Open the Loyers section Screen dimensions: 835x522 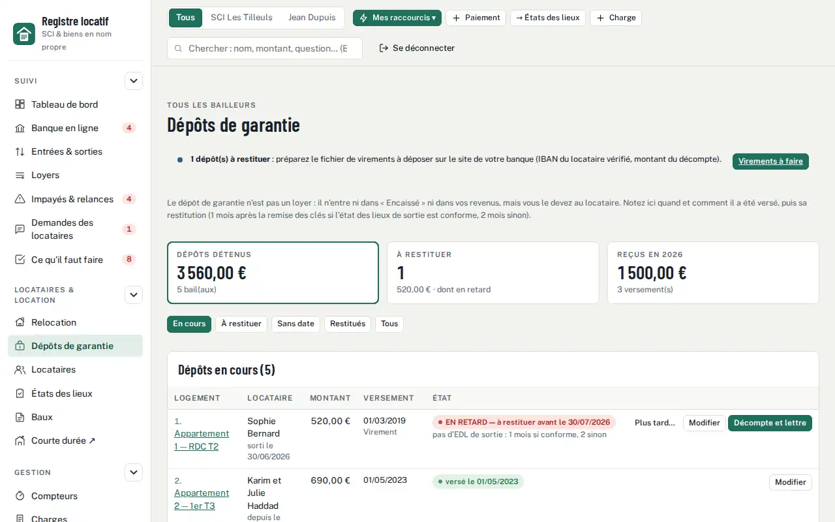75,175
